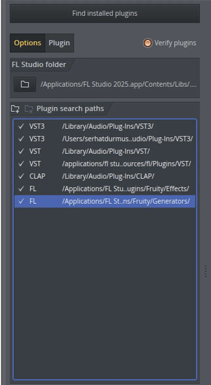Viewport: 211px width, 385px height.
Task: Select the /Applications/FL Stu..ugins/Fruity/Effects/ path text
Action: tap(125, 189)
